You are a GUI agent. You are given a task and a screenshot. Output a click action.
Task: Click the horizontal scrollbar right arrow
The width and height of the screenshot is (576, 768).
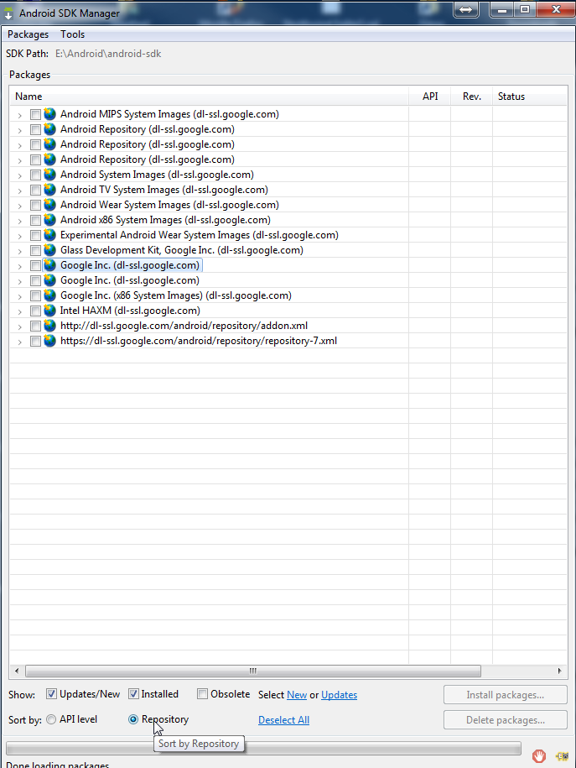point(560,671)
